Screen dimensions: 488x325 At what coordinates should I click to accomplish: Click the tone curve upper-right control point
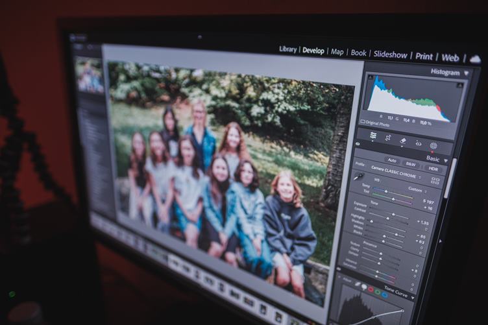pyautogui.click(x=402, y=310)
